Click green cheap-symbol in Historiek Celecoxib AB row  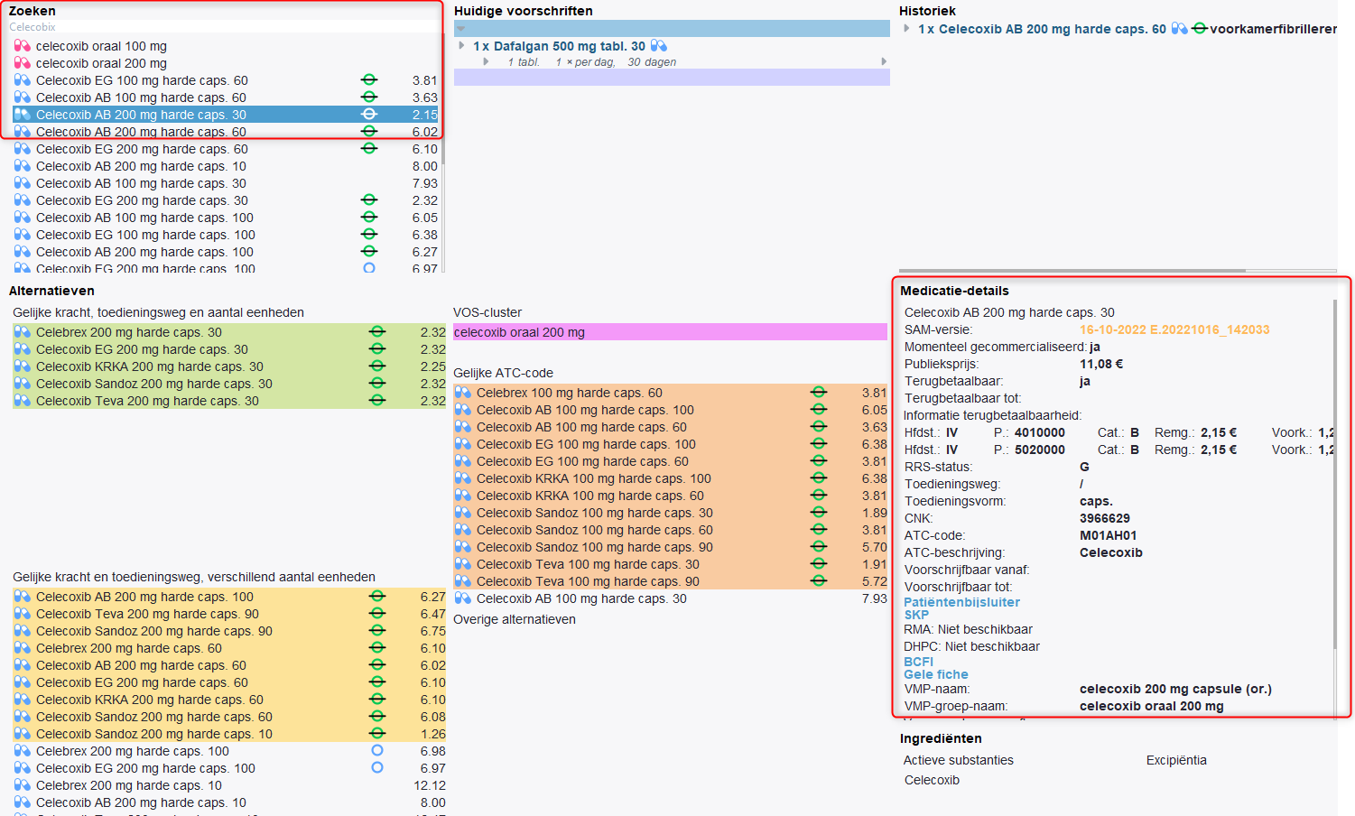(1200, 29)
